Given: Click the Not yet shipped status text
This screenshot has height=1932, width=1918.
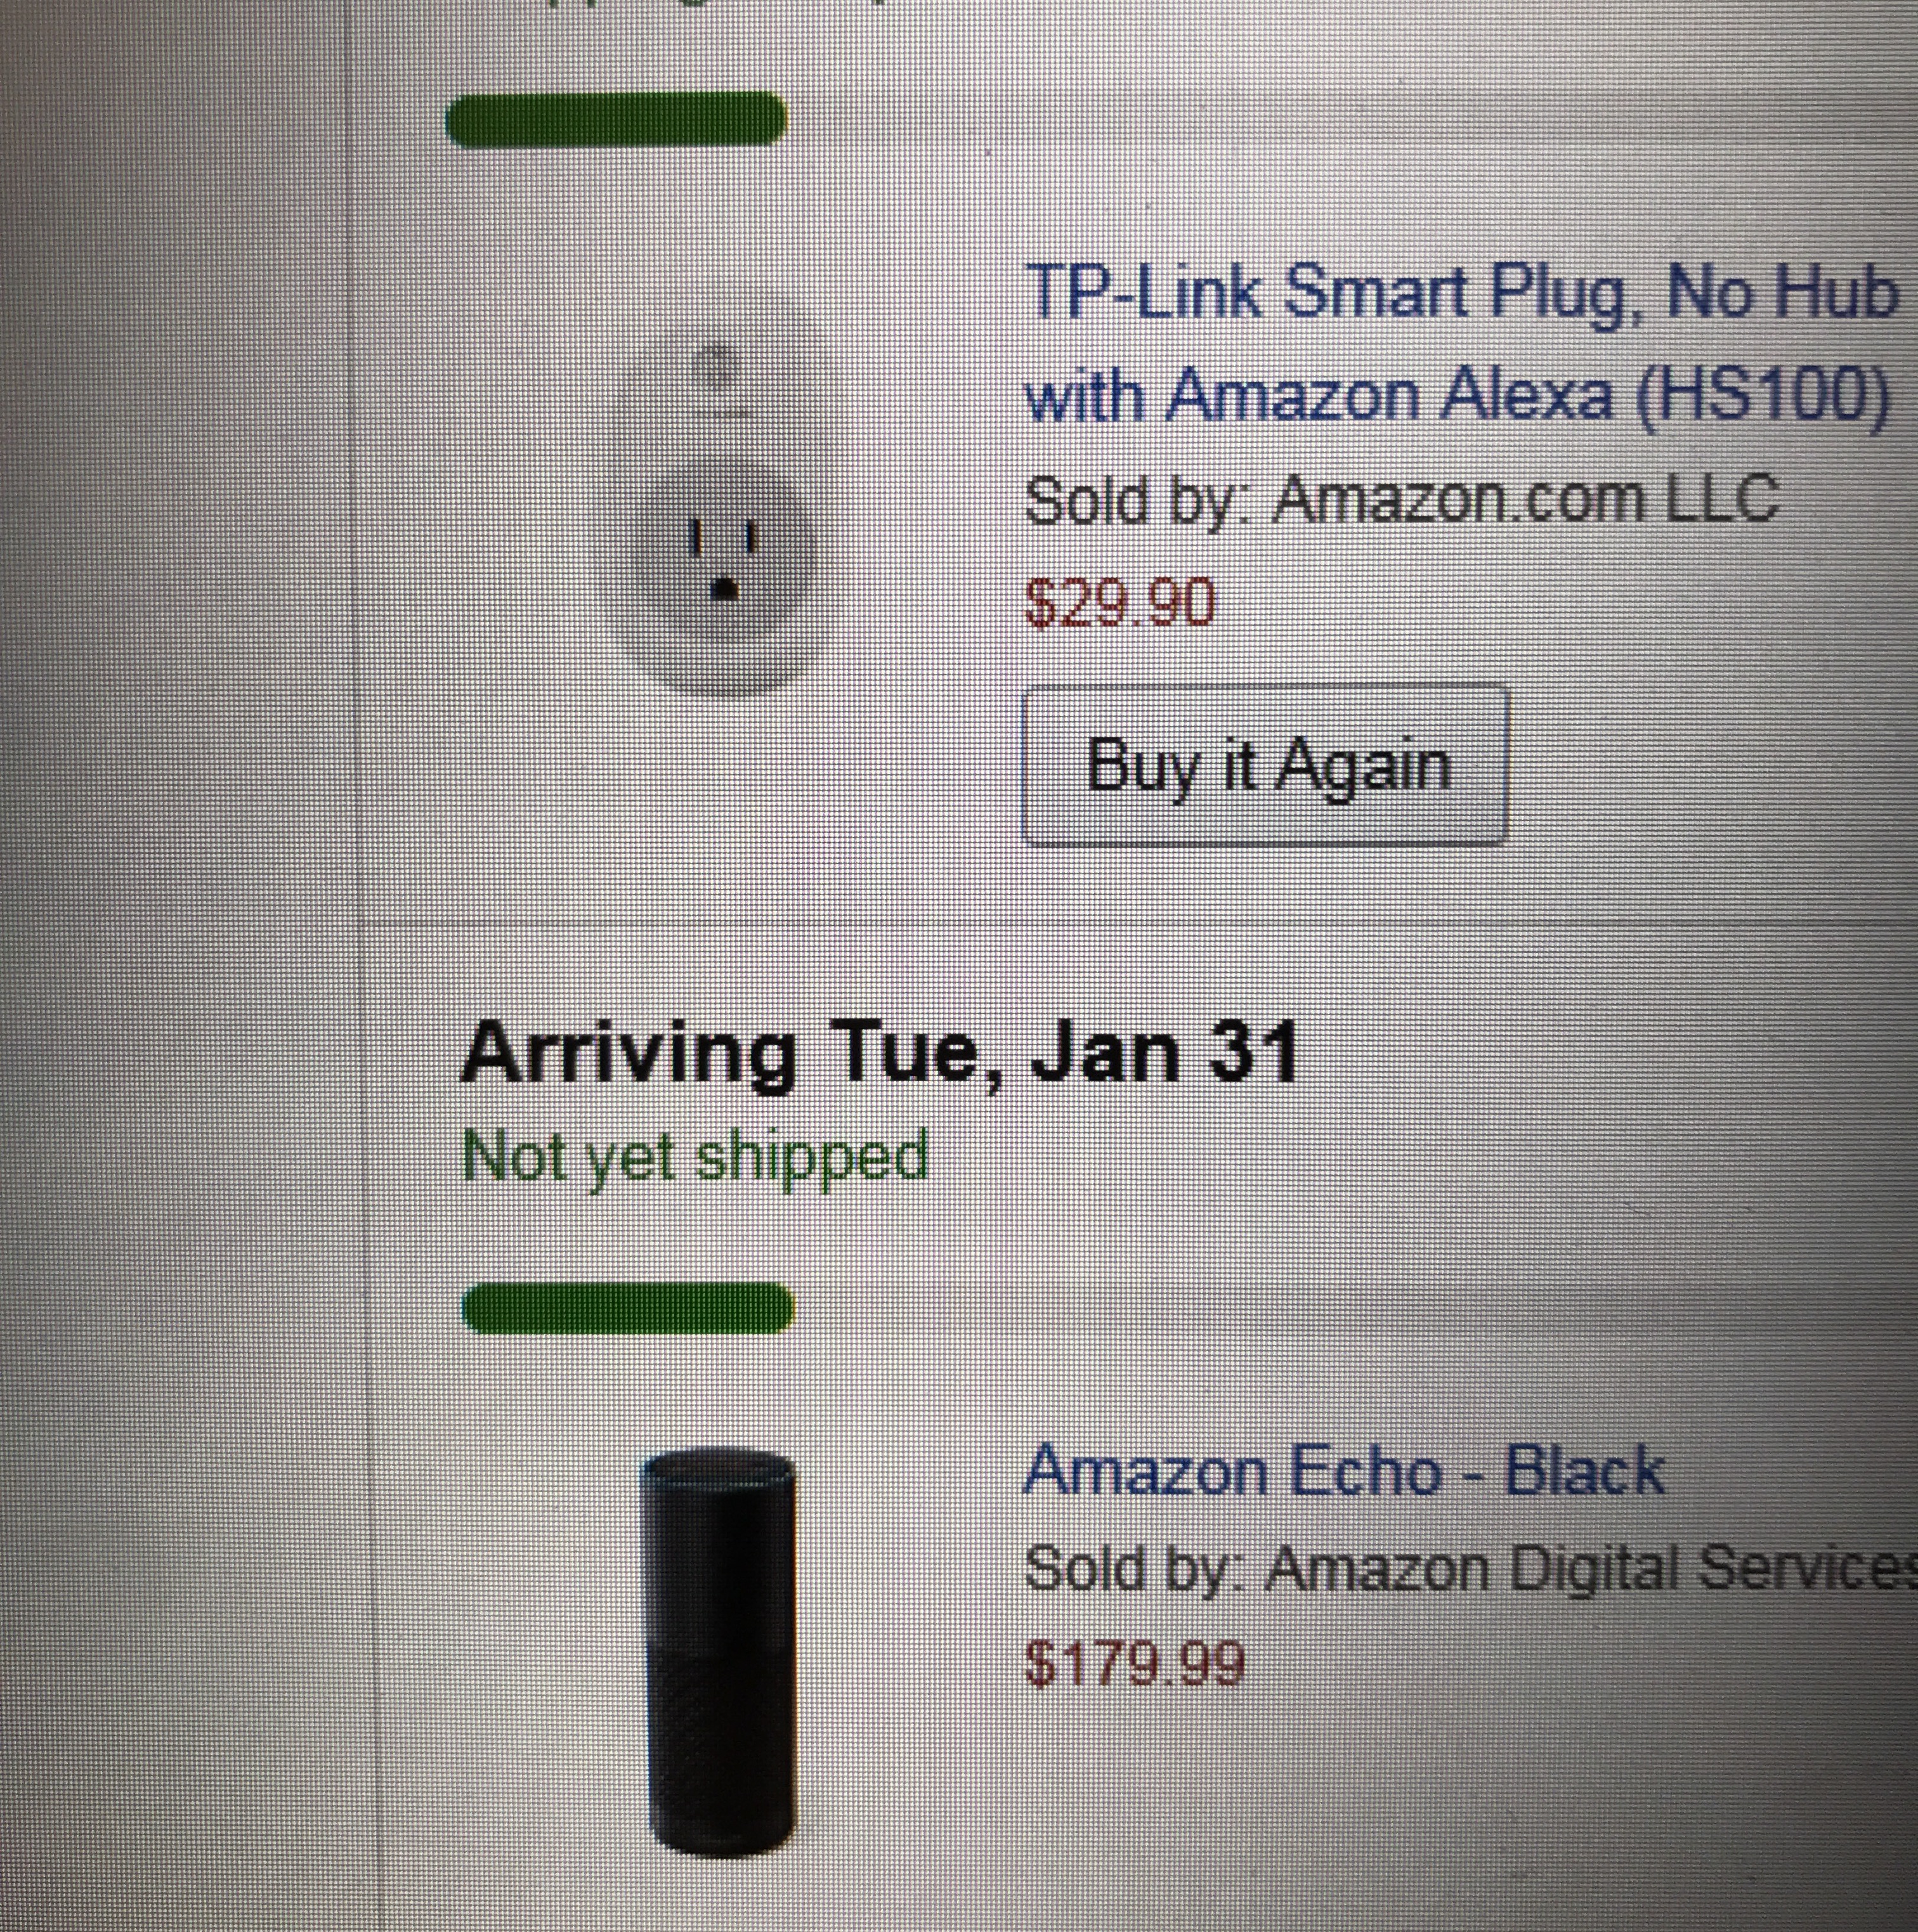Looking at the screenshot, I should [x=695, y=1156].
